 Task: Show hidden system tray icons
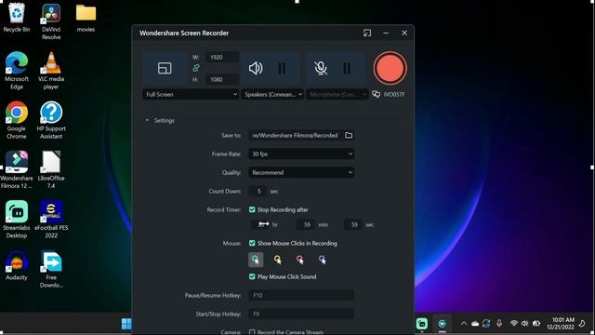click(x=464, y=324)
